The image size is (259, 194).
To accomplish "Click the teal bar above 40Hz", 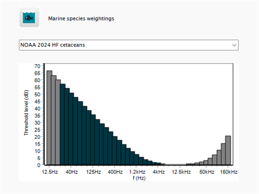I will 71,129.
